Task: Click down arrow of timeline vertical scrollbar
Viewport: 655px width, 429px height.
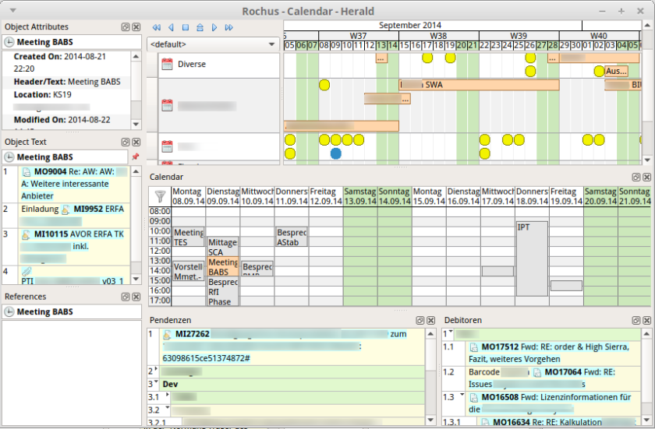Action: (x=647, y=160)
